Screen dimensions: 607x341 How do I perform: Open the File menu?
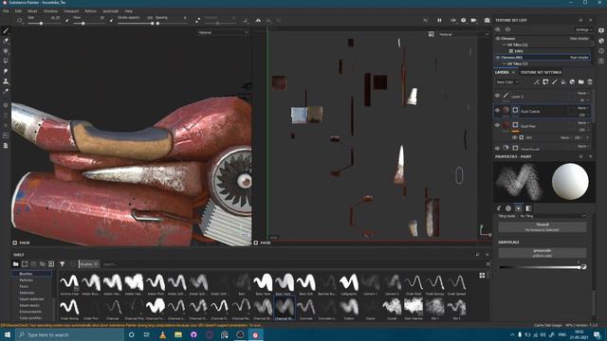pos(6,11)
